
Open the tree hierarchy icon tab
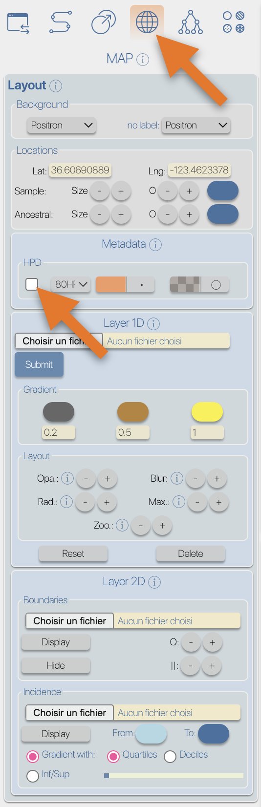click(190, 22)
